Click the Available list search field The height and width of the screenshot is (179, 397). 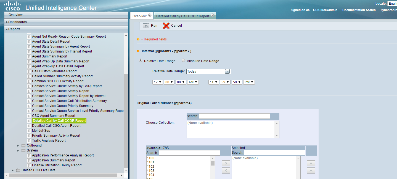(189, 153)
